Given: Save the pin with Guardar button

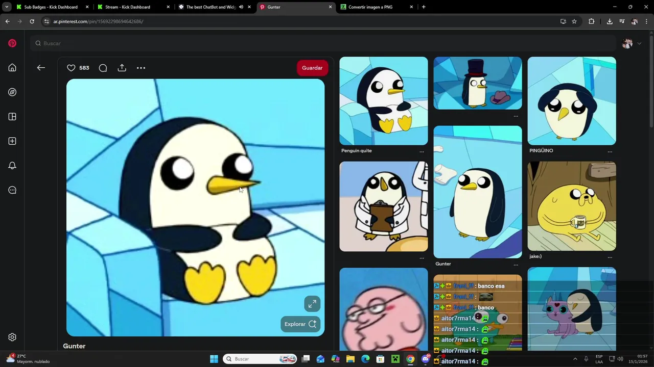Looking at the screenshot, I should [x=312, y=68].
